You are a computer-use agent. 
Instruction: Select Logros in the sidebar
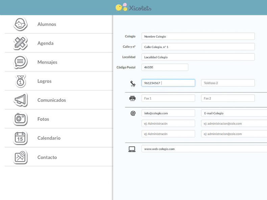click(59, 81)
